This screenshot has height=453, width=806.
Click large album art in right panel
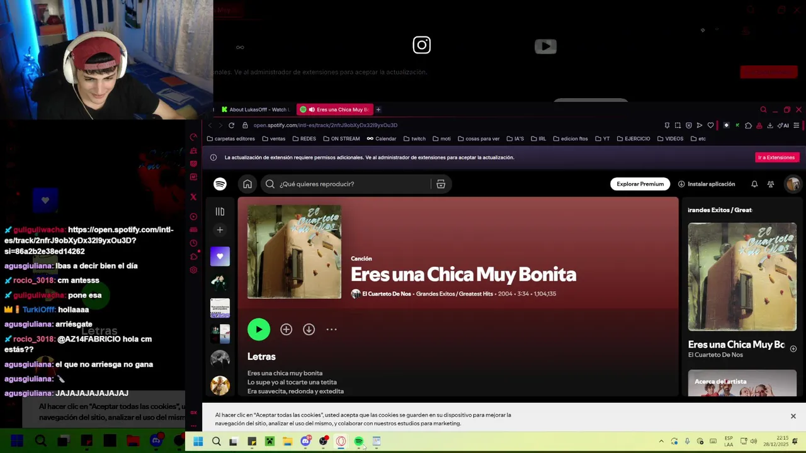tap(742, 277)
